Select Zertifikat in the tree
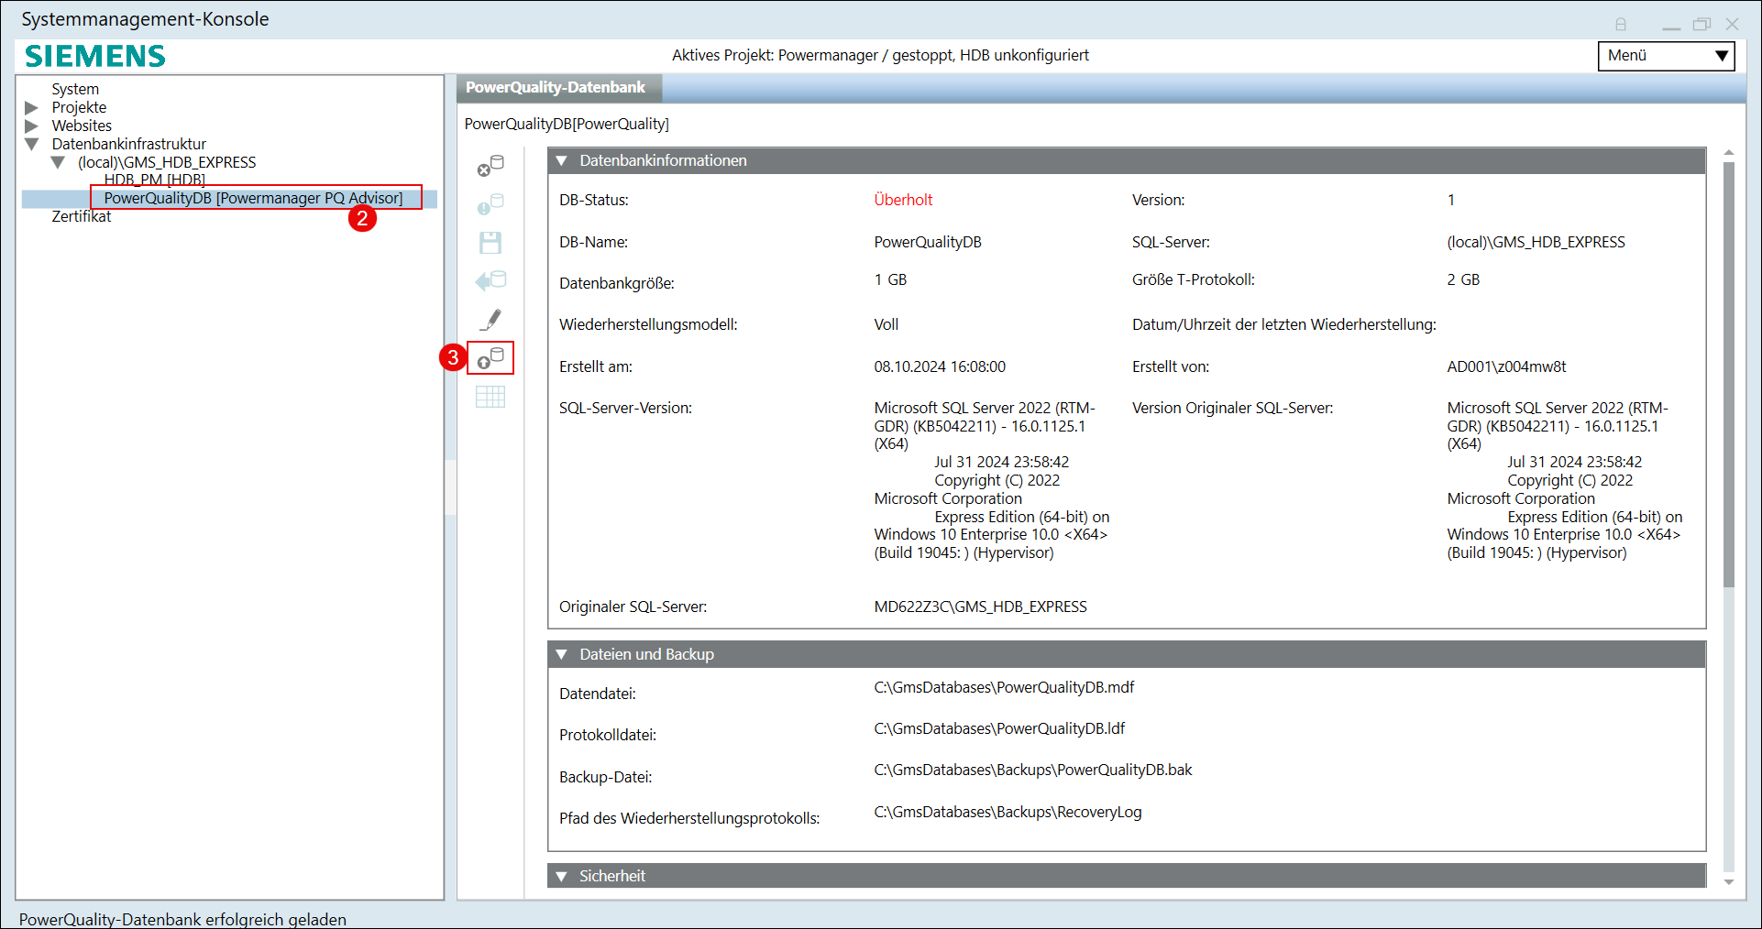The width and height of the screenshot is (1762, 929). pyautogui.click(x=82, y=217)
